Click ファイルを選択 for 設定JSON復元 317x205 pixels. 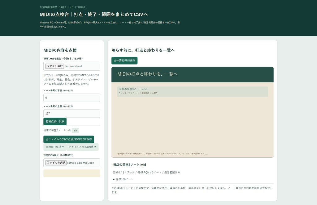click(56, 163)
